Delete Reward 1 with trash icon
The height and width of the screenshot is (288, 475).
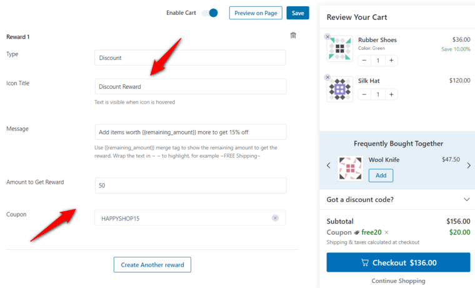(x=293, y=36)
